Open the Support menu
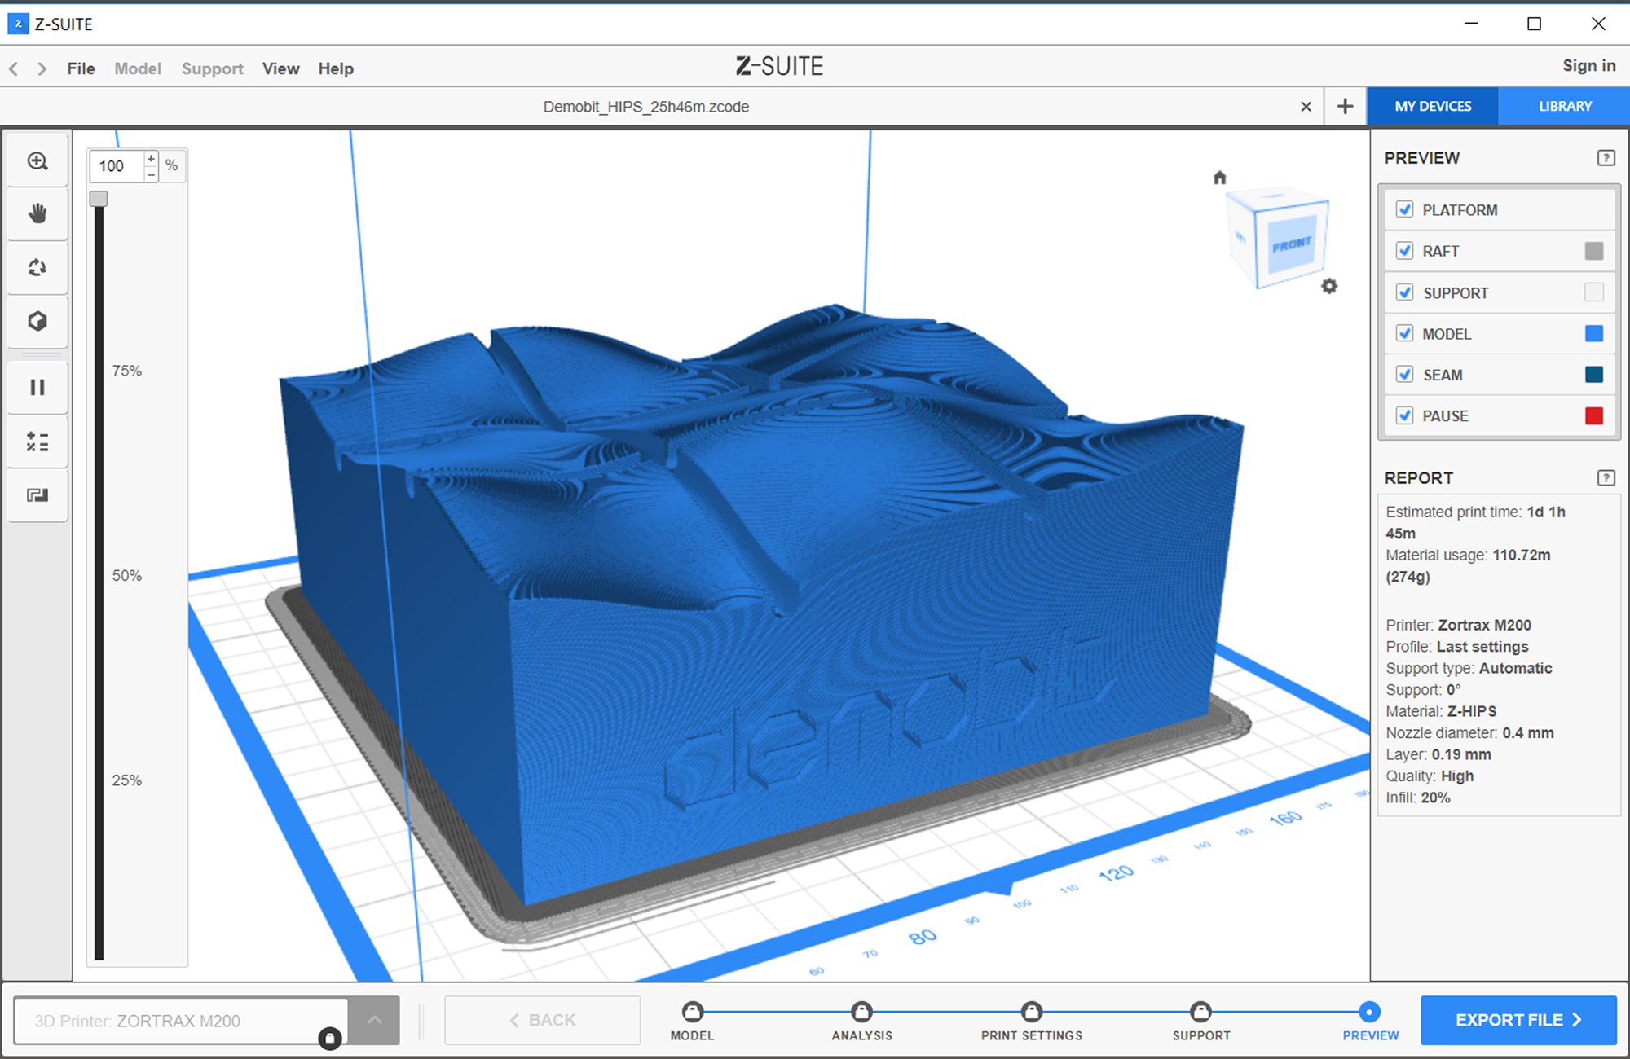 click(x=213, y=69)
